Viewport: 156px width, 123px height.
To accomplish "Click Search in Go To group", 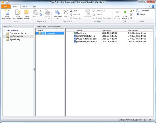I will point(141,15).
